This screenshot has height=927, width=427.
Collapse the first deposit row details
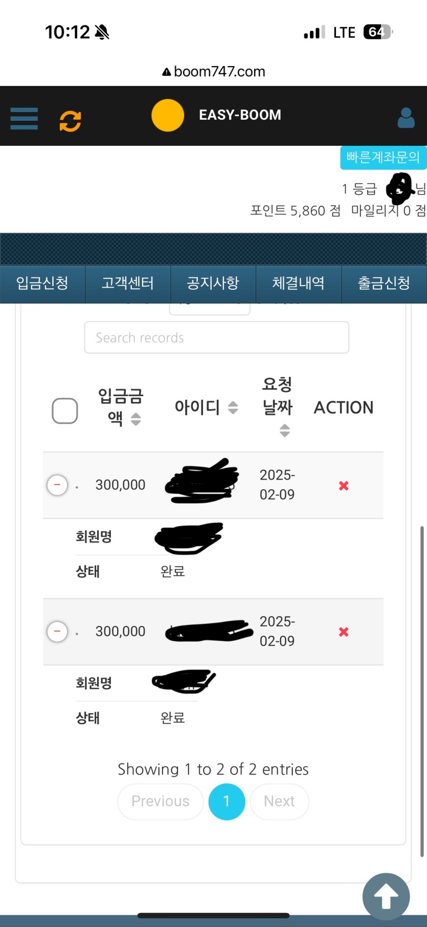[x=57, y=485]
